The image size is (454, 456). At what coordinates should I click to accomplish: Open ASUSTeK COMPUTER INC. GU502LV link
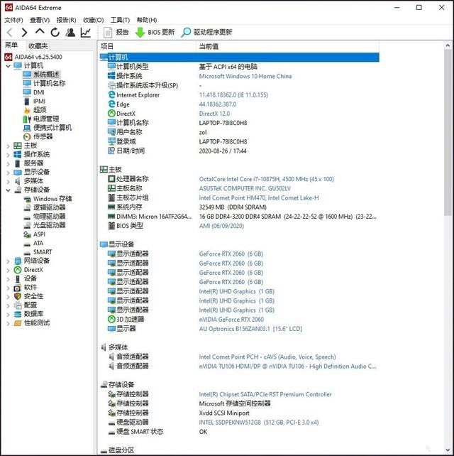click(x=245, y=189)
